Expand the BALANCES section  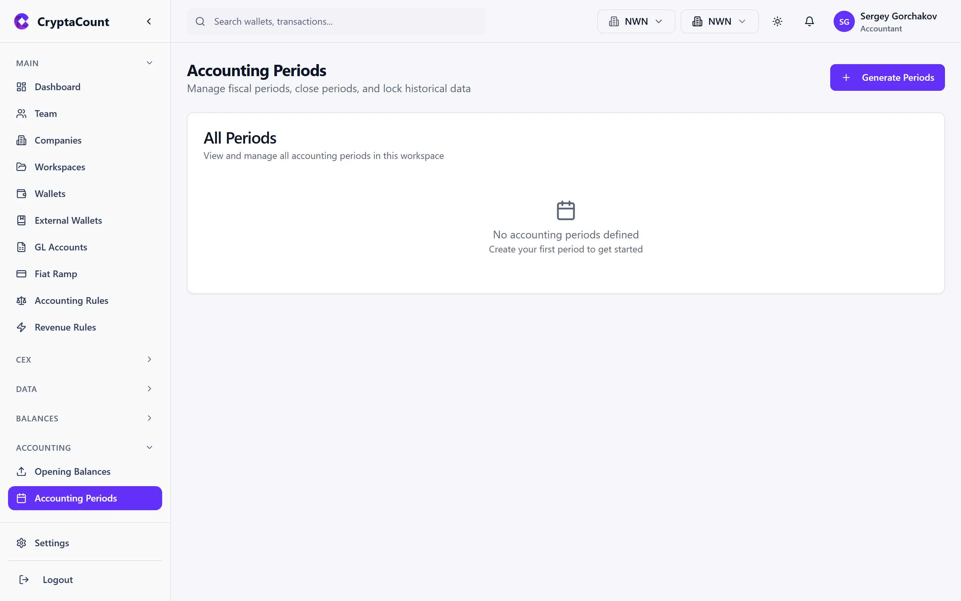click(x=149, y=418)
